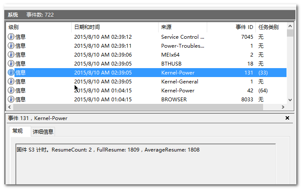This screenshot has width=301, height=189.
Task: Click info icon of Power-Troubles row
Action: coord(11,46)
